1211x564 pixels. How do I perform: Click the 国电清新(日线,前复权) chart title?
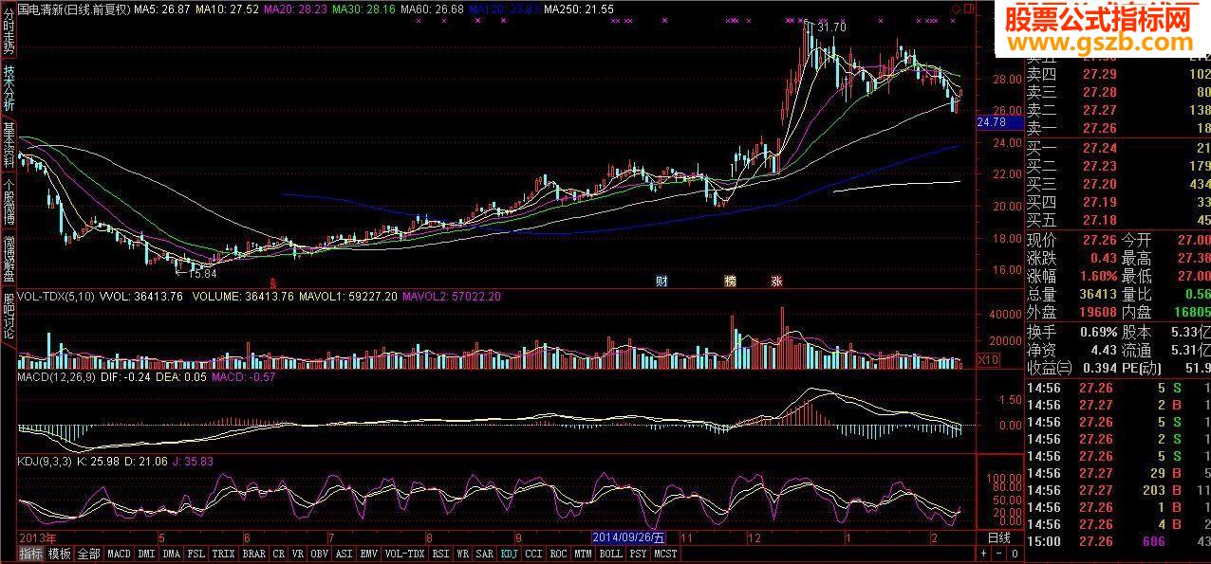pos(74,9)
